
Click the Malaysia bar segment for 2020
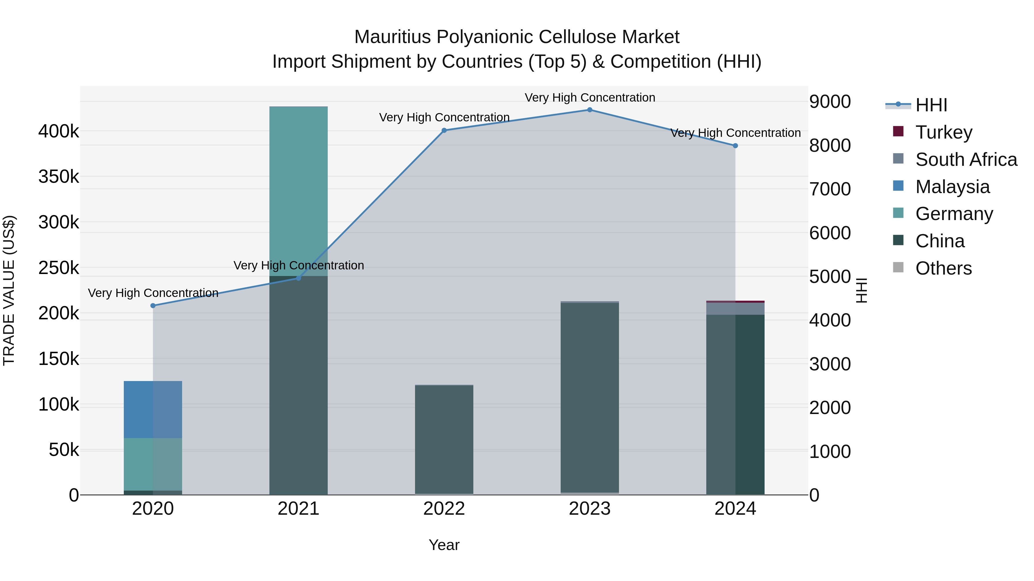[x=153, y=409]
